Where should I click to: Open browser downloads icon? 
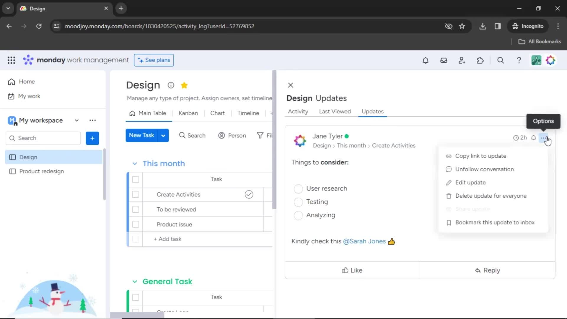pos(483,26)
